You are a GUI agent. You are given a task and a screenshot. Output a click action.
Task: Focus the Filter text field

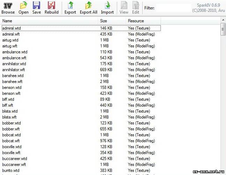[x=173, y=8]
